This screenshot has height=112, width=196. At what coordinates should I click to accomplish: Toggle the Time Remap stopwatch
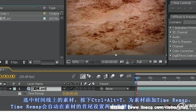coord(20,93)
